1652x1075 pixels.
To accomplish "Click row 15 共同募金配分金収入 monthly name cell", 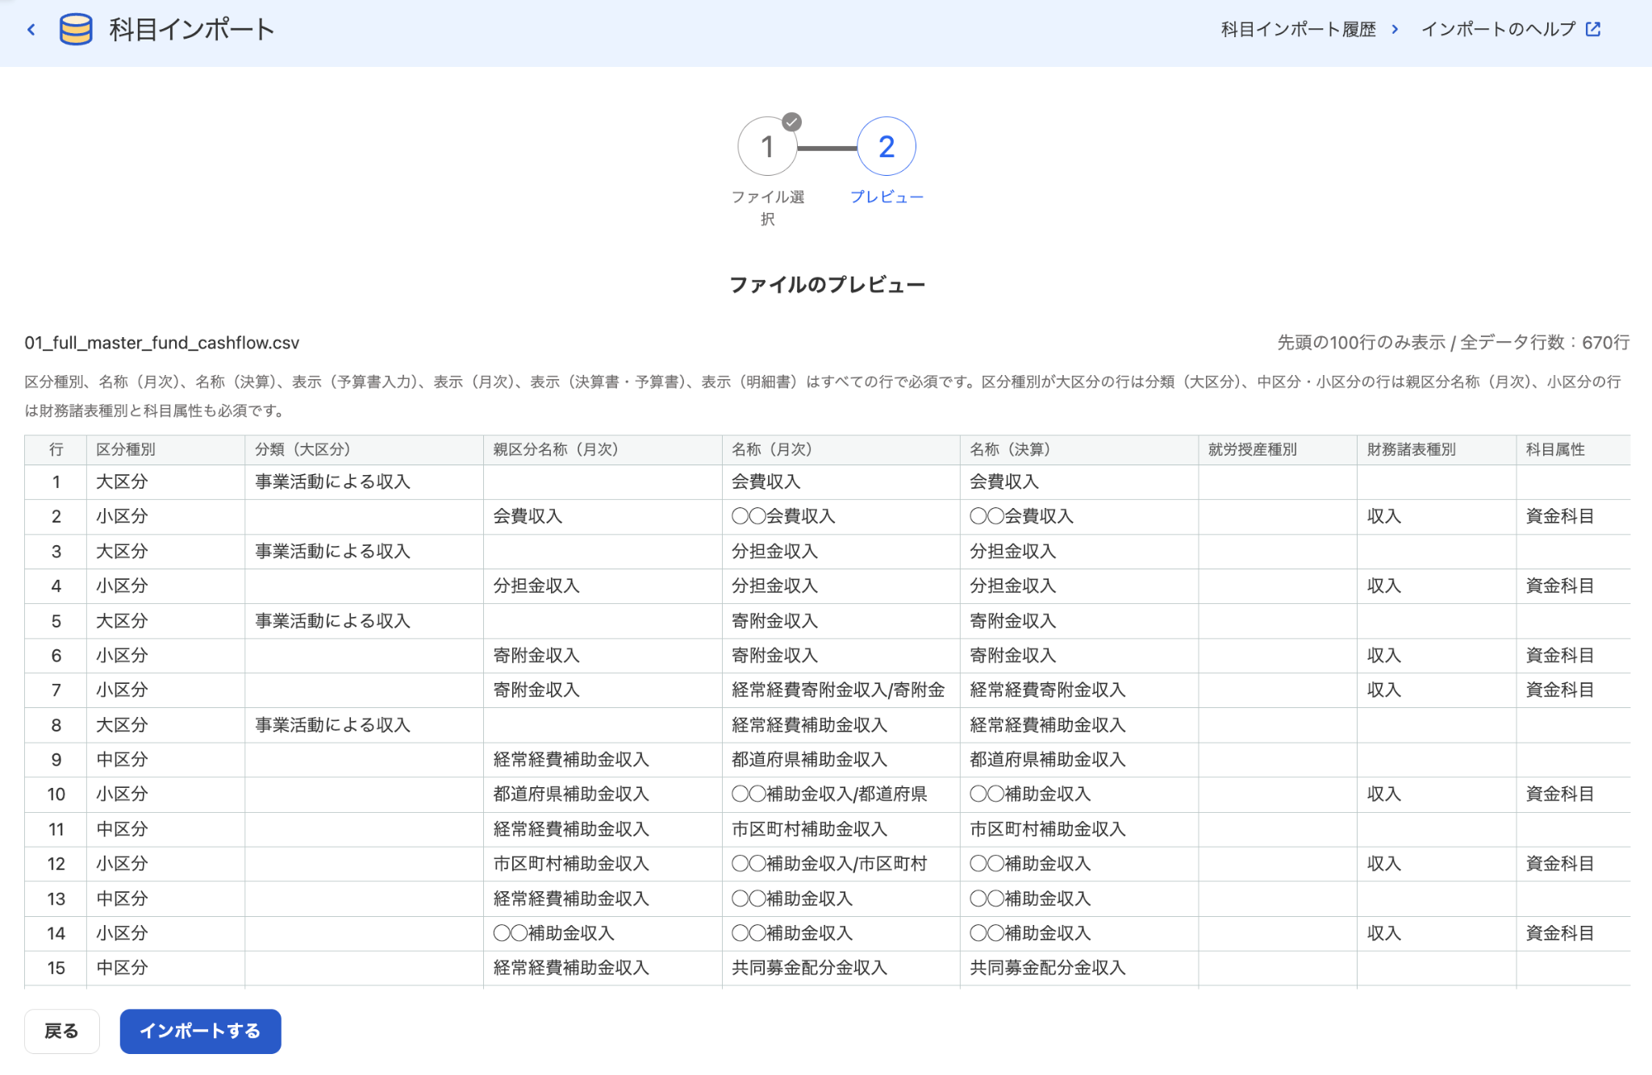I will pos(841,968).
